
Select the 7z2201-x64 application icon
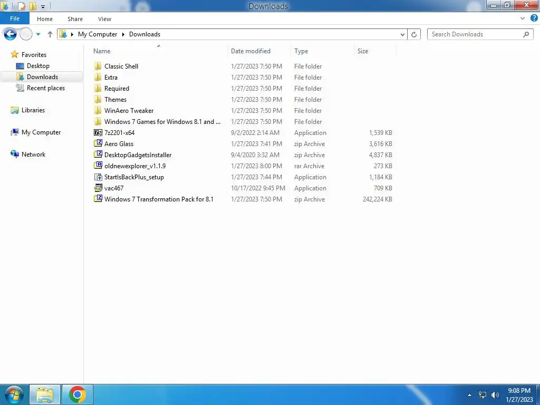click(98, 132)
